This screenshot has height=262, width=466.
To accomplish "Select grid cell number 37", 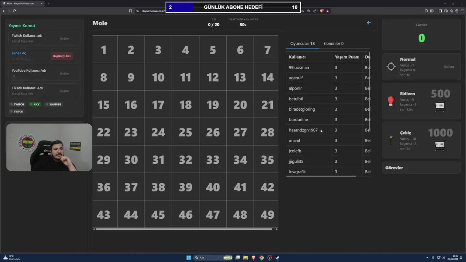I will (131, 187).
